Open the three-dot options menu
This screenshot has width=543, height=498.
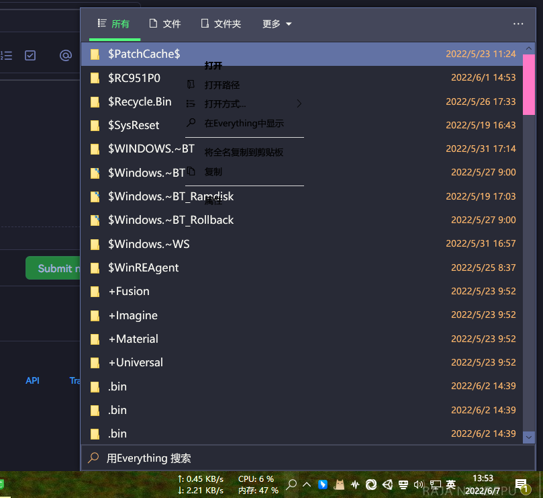[518, 24]
